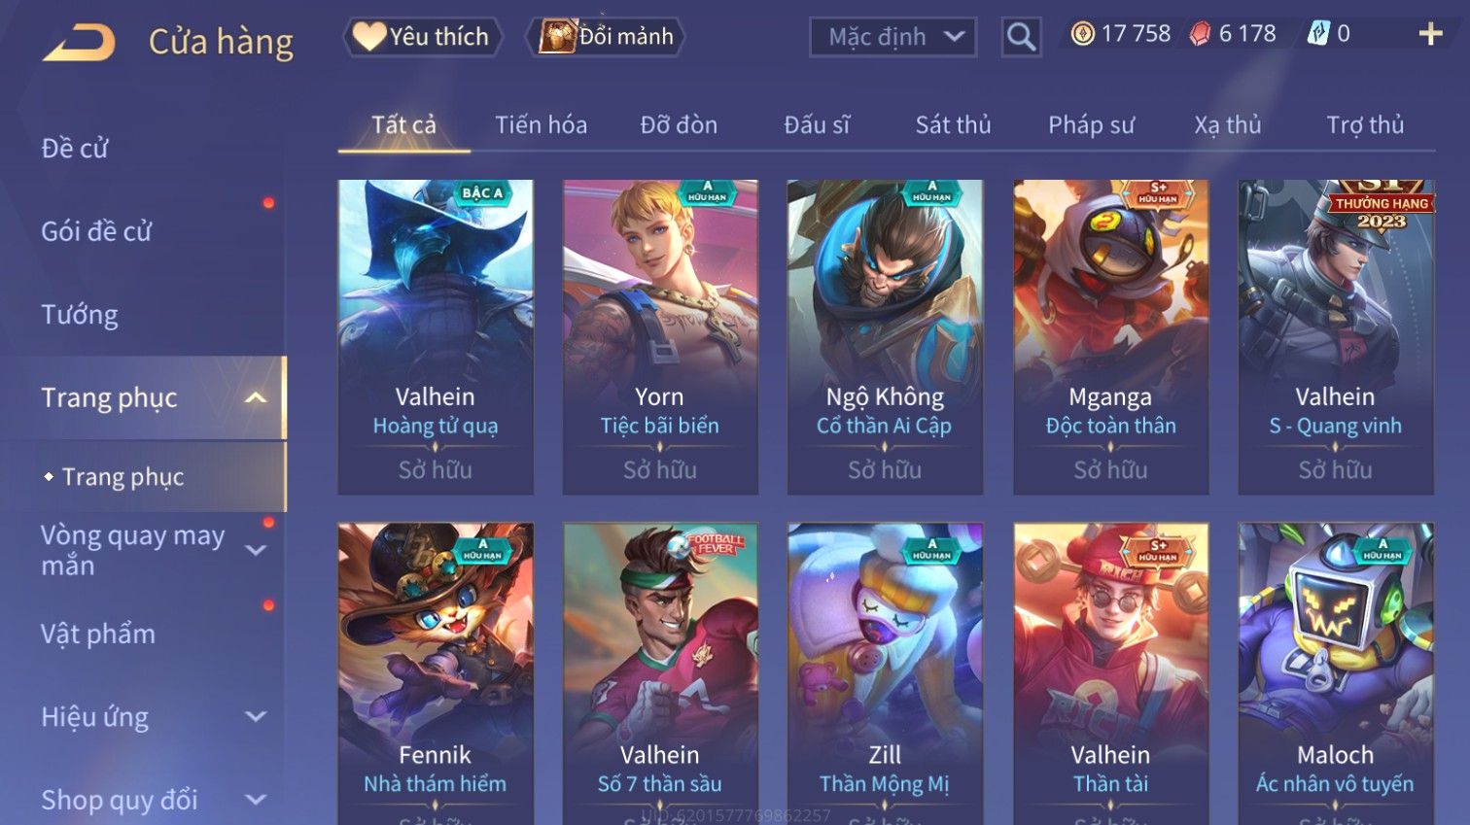Tap the gold coin balance icon
The height and width of the screenshot is (825, 1470).
pos(1082,34)
